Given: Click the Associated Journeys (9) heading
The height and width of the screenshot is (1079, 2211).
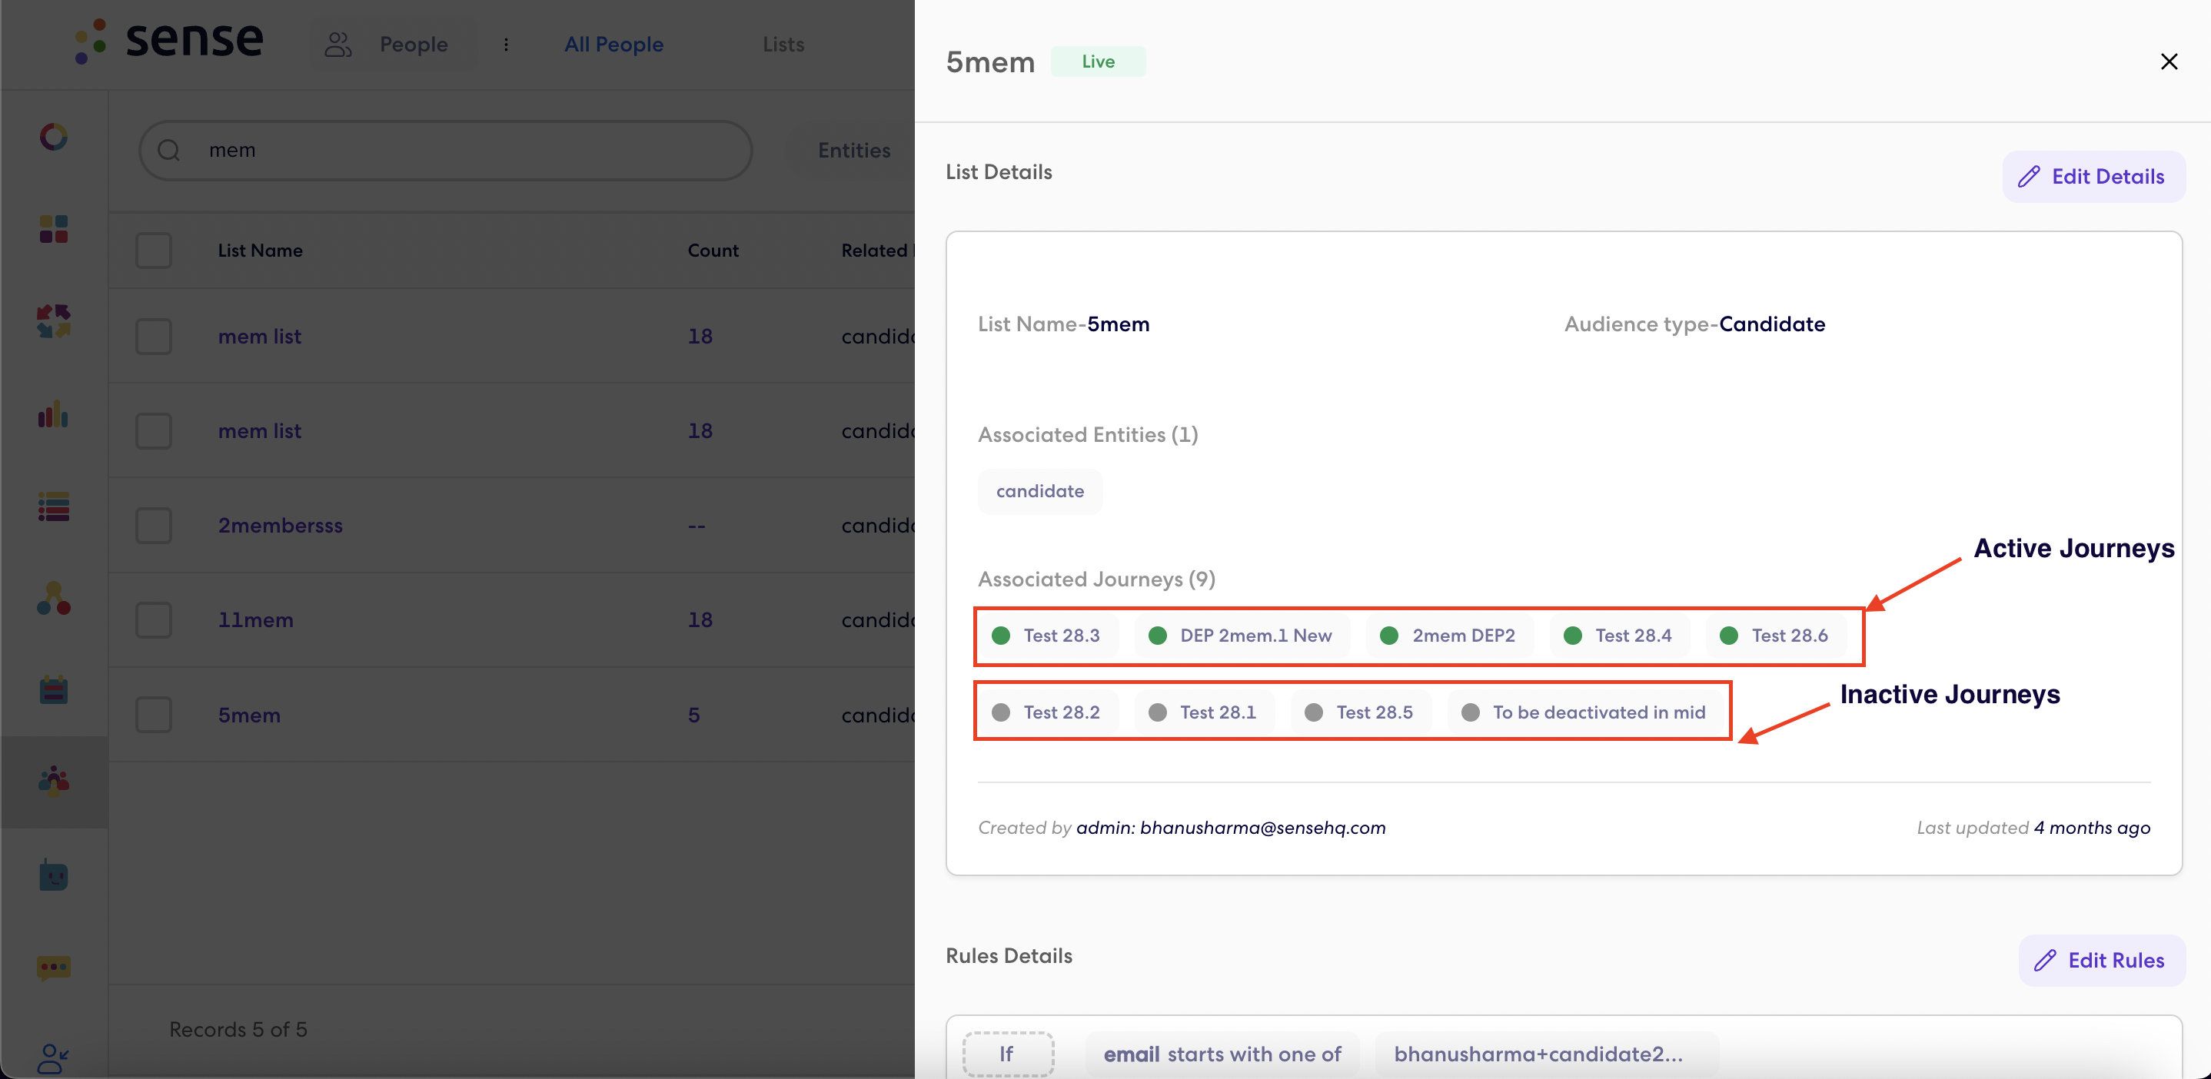Looking at the screenshot, I should coord(1096,579).
